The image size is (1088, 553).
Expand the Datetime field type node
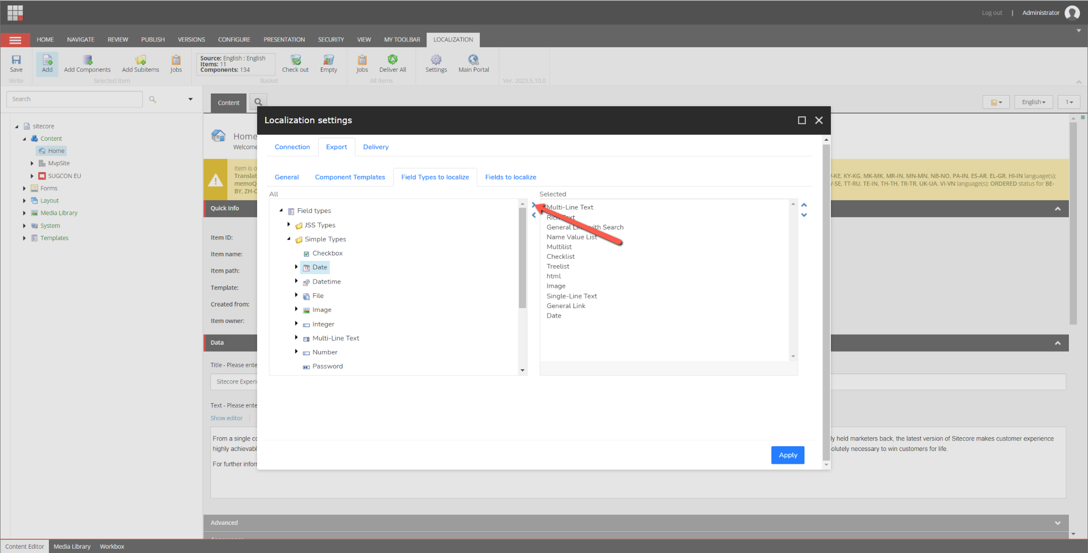pyautogui.click(x=296, y=281)
